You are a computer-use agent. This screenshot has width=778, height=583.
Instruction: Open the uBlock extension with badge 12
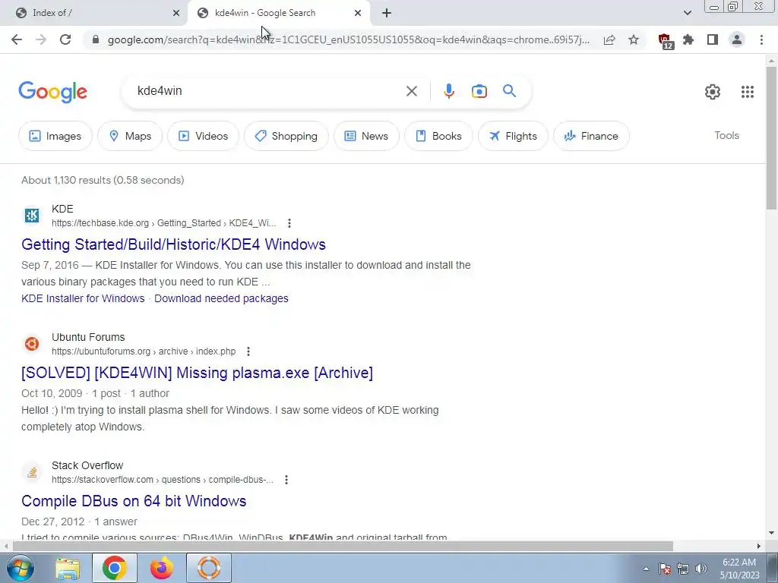click(x=665, y=41)
